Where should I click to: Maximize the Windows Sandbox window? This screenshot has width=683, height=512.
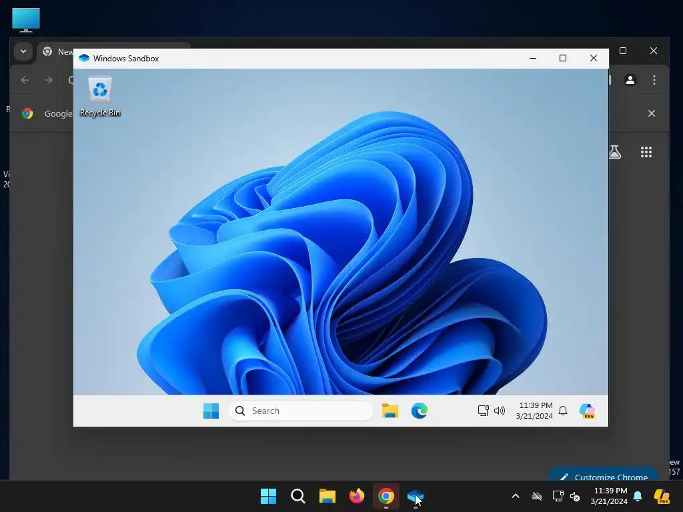[x=563, y=59]
